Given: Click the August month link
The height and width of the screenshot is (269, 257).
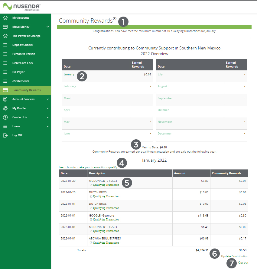Looking at the screenshot, I should coord(162,86).
